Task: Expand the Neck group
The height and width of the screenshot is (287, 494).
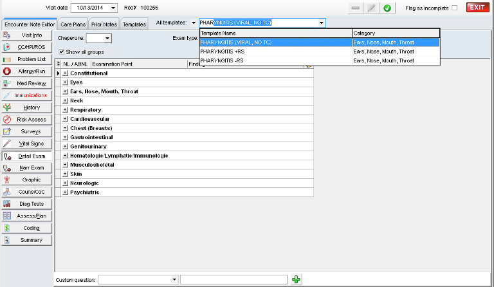Action: point(65,100)
